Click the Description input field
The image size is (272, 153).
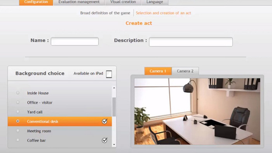191,42
